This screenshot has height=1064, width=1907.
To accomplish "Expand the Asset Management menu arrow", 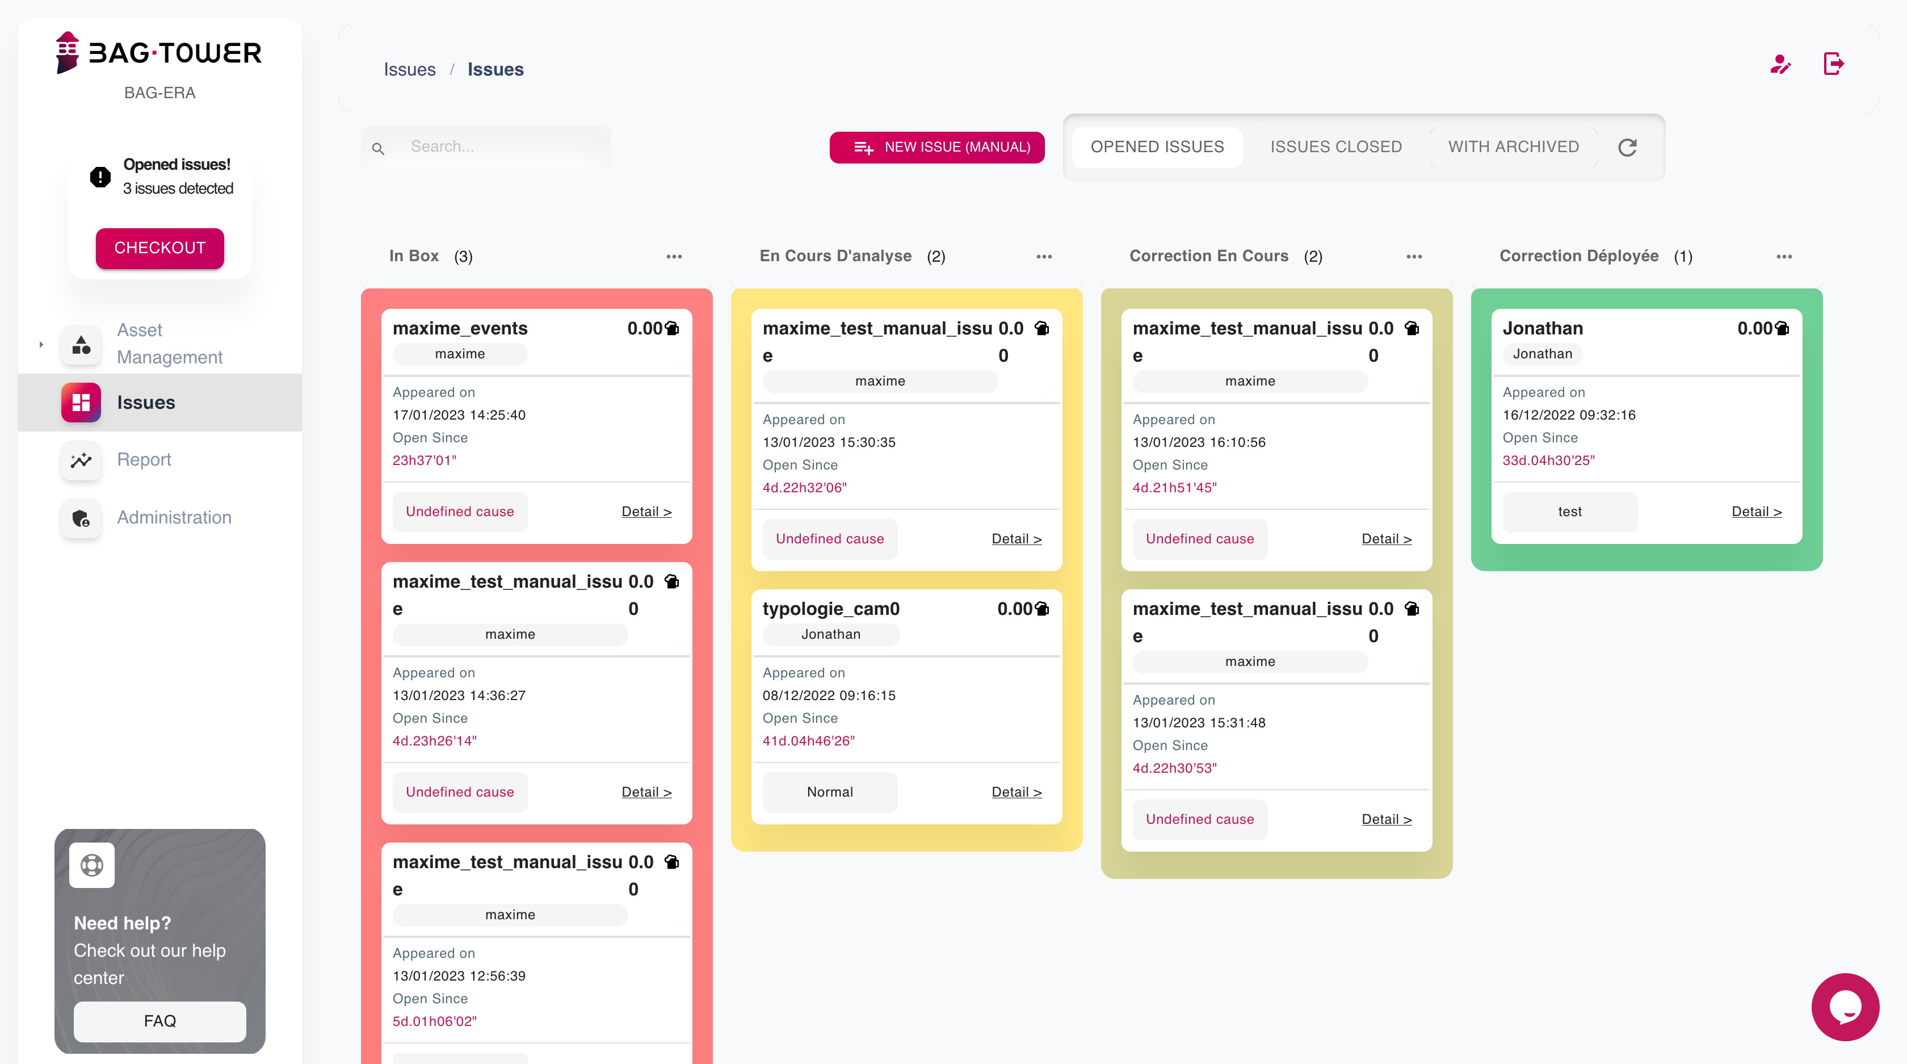I will pyautogui.click(x=41, y=344).
